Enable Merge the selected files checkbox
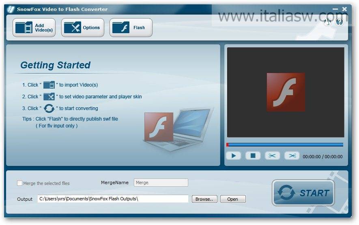The width and height of the screenshot is (359, 225). pos(20,183)
